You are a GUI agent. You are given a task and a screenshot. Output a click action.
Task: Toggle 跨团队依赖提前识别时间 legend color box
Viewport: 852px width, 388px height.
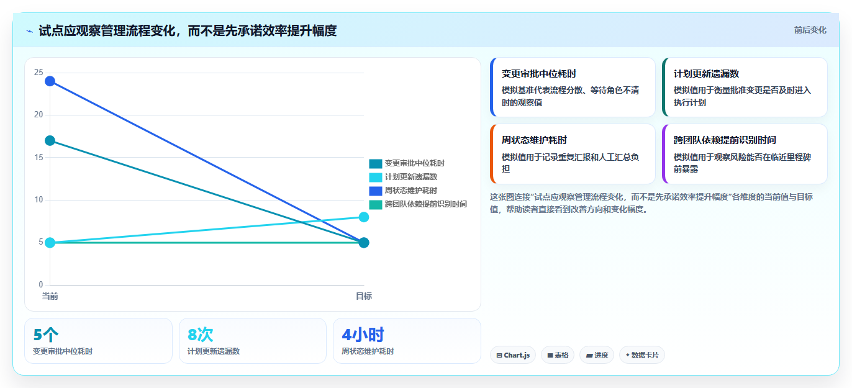pos(376,204)
